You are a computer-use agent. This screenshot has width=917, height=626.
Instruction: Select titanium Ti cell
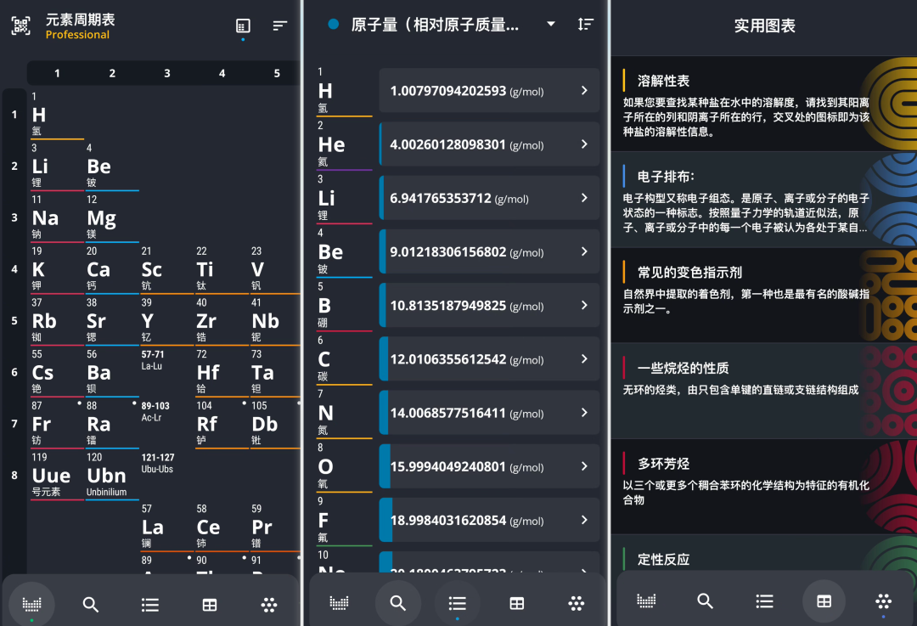[222, 269]
